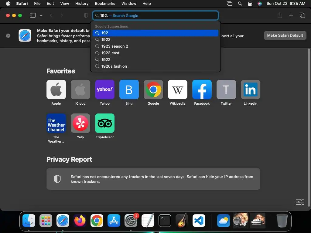
Task: Open the Bookmarks menu
Action: tap(105, 3)
